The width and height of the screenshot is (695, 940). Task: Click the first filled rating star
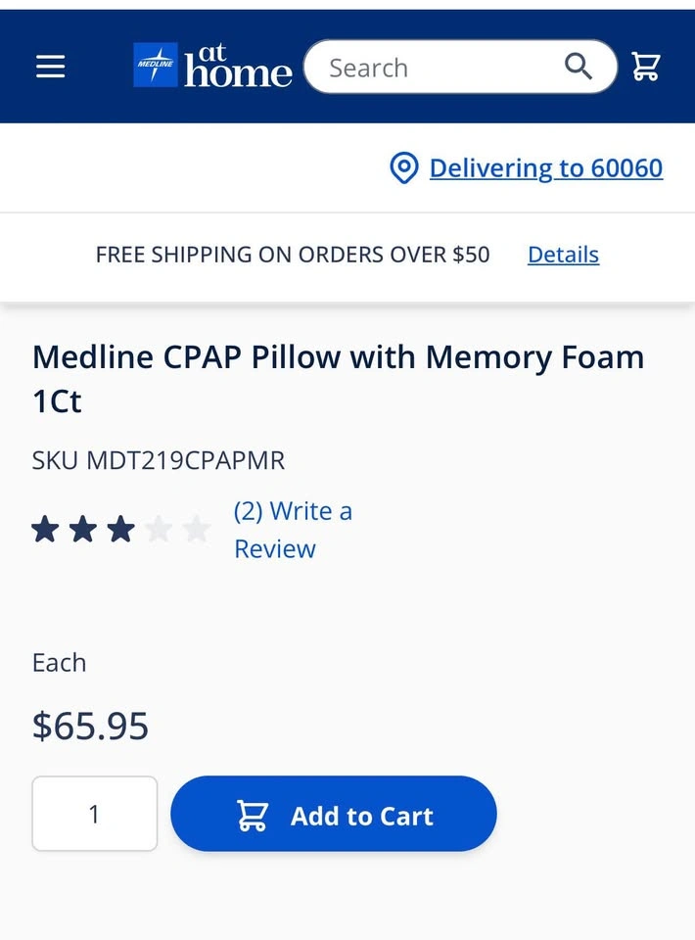(x=45, y=530)
